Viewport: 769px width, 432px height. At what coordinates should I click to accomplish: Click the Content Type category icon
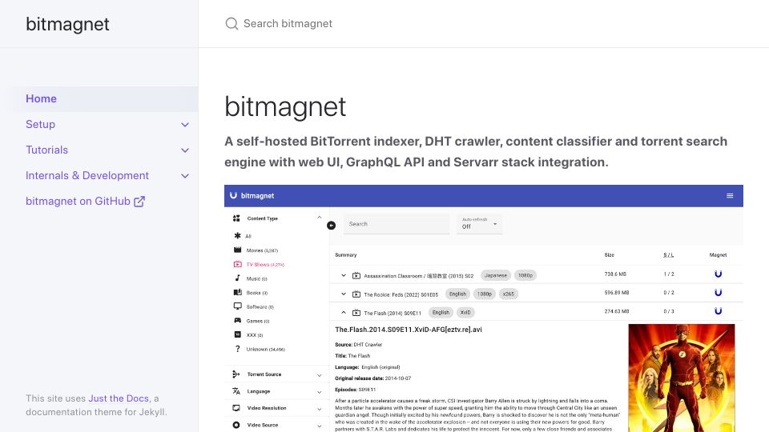pyautogui.click(x=236, y=218)
